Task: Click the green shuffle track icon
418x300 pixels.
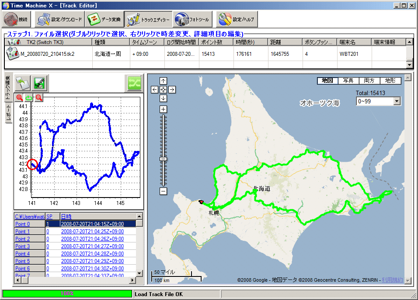Action: [x=134, y=84]
